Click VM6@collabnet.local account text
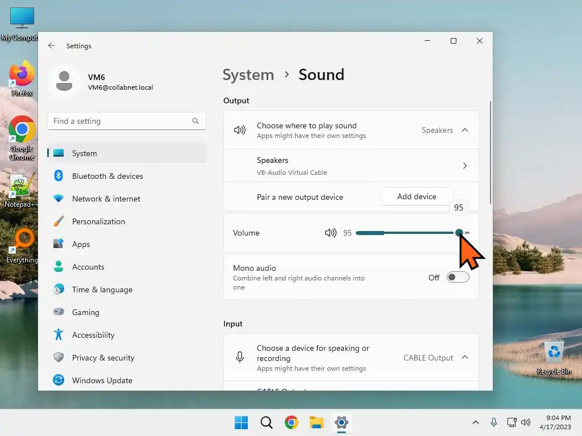 120,87
